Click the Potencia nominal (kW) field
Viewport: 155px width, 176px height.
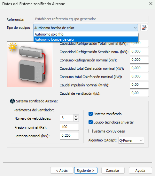coord(69,136)
